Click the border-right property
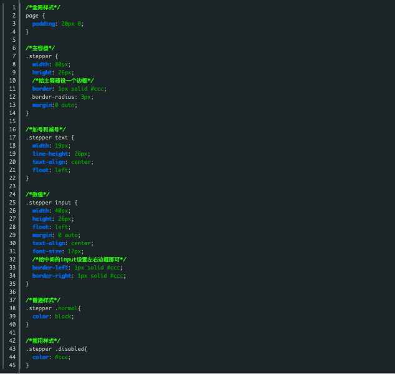This screenshot has height=374, width=395. 52,275
